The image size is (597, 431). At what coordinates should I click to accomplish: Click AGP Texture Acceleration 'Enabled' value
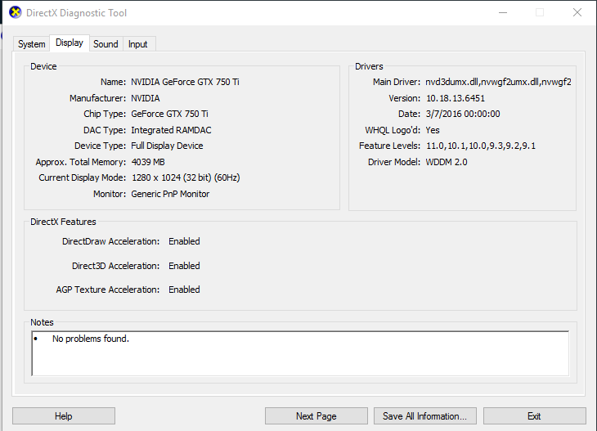point(184,290)
